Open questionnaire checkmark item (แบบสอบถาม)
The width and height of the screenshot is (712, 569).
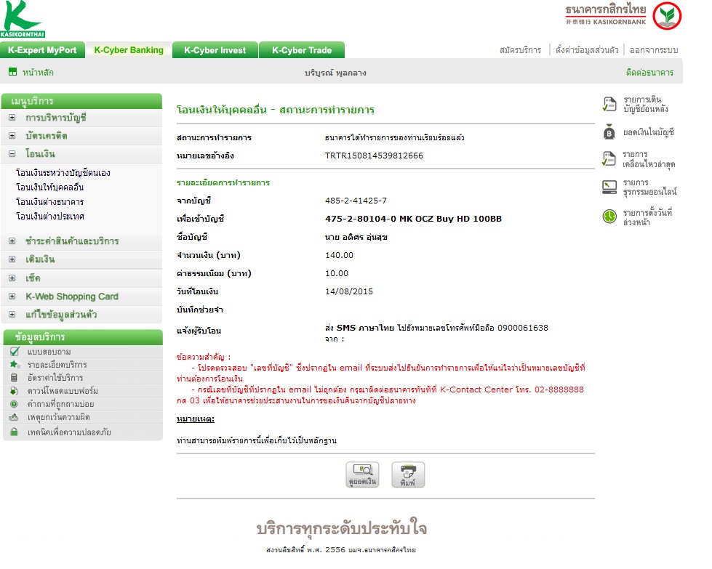(x=49, y=352)
